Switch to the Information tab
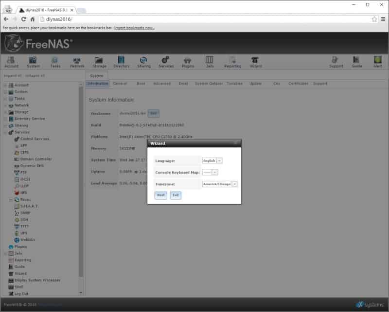This screenshot has height=312, width=389. (98, 84)
